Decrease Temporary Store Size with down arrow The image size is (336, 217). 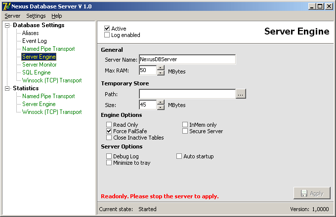point(161,107)
